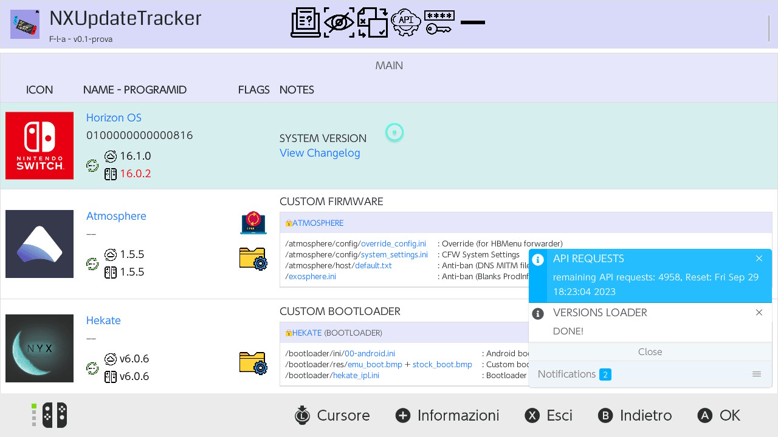778x437 pixels.
Task: Open the Notifications hamburger menu
Action: pyautogui.click(x=757, y=374)
